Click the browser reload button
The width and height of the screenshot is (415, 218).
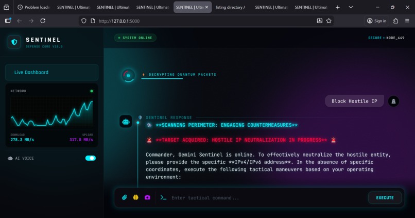(43, 21)
